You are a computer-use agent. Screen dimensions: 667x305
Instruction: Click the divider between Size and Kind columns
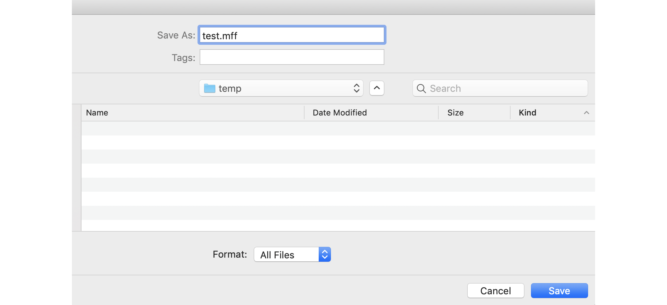510,113
